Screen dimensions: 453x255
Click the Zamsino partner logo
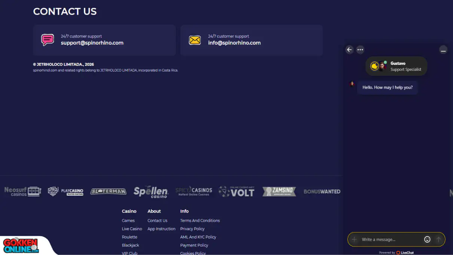tap(279, 191)
